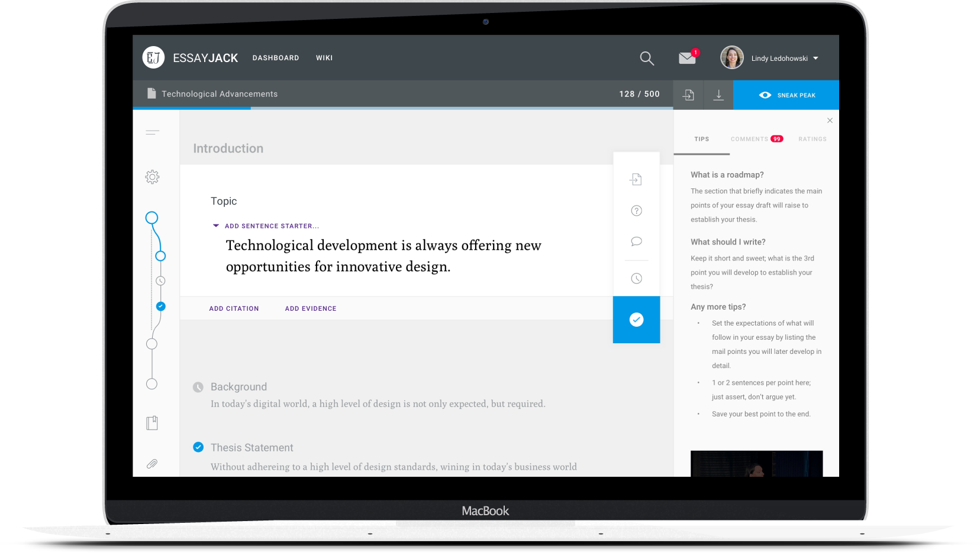Open the mail inbox envelope icon
The image size is (980, 553).
[687, 58]
